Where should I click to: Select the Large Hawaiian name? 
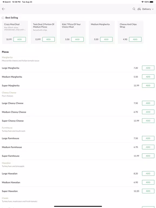coord(9,174)
